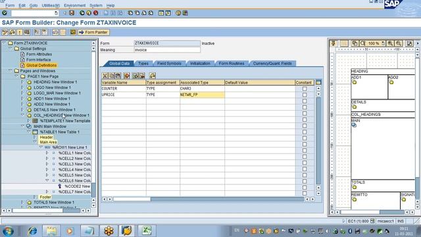The height and width of the screenshot is (237, 421).
Task: Click the Field List on/off icon
Action: click(73, 32)
